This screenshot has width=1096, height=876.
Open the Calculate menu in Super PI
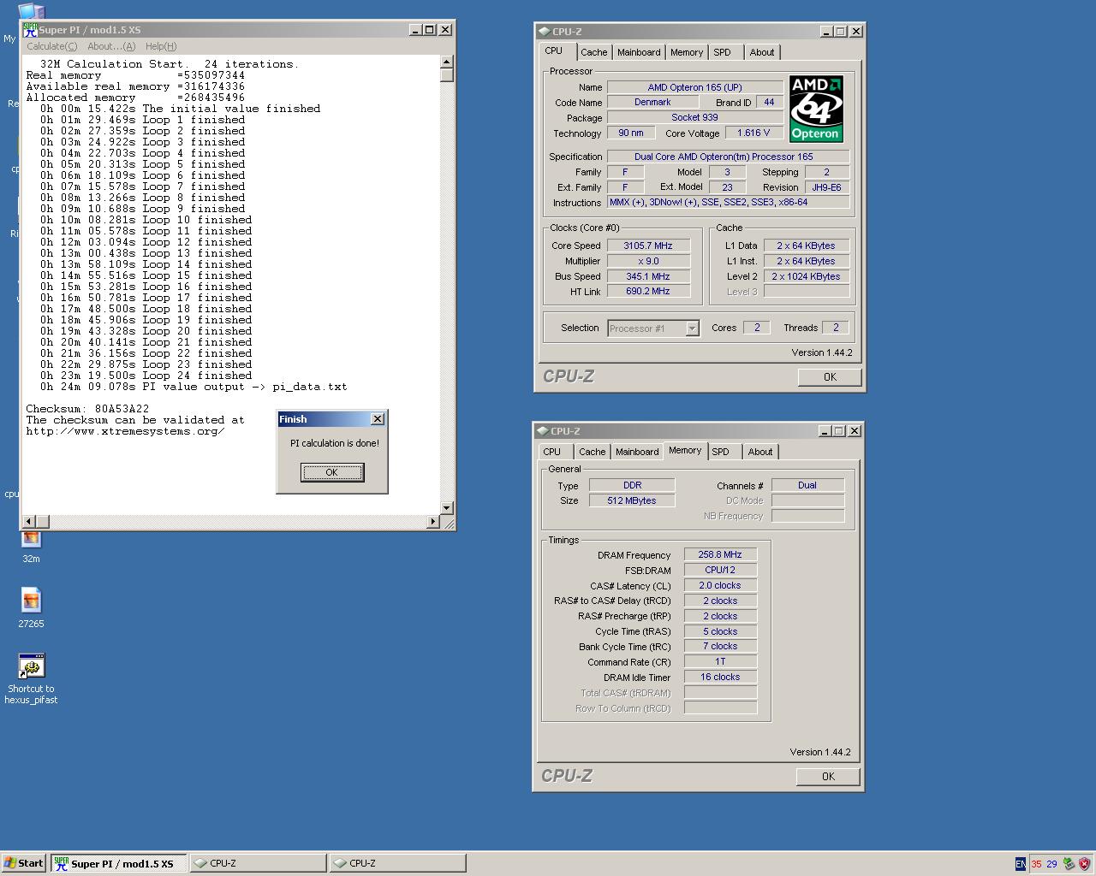click(x=51, y=46)
